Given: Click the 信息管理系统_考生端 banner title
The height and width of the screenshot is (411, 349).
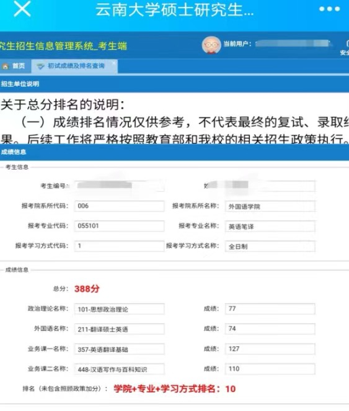Looking at the screenshot, I should coord(63,46).
